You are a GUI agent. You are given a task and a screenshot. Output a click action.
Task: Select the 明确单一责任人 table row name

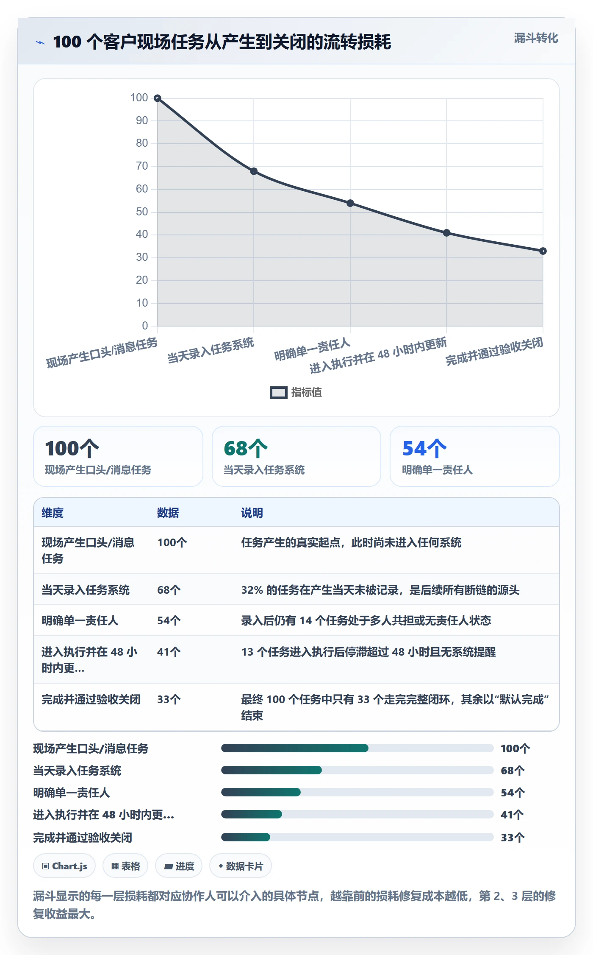[x=80, y=620]
